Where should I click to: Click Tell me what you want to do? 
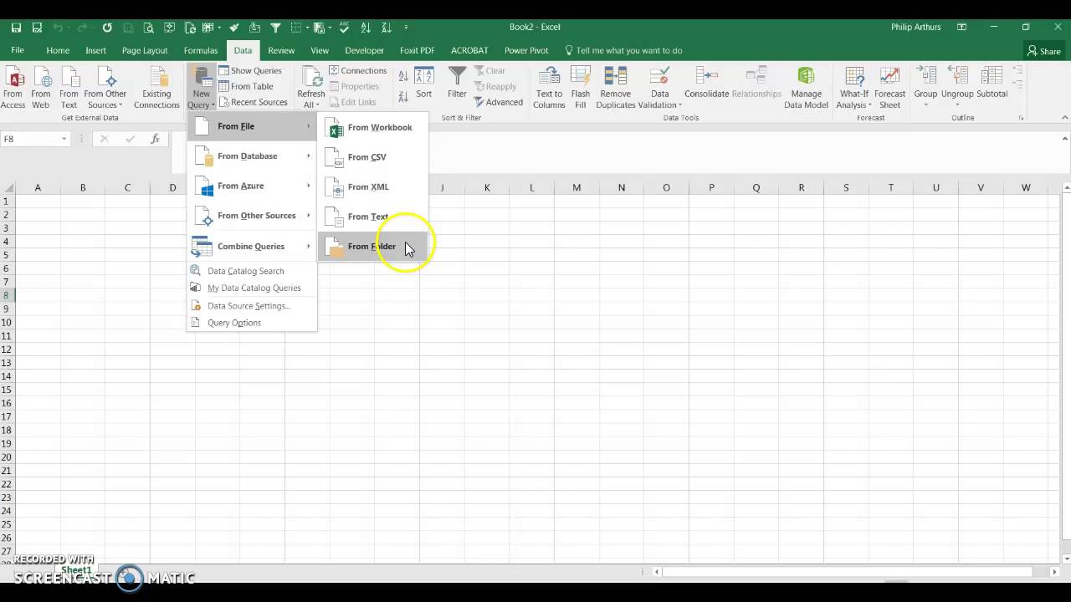(x=623, y=50)
